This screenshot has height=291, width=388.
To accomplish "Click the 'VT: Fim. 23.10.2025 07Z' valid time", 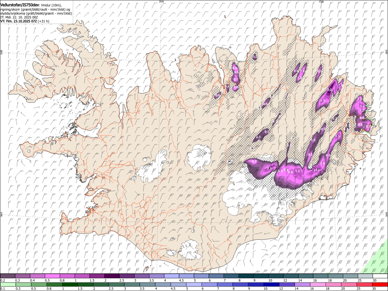I will click(18, 21).
